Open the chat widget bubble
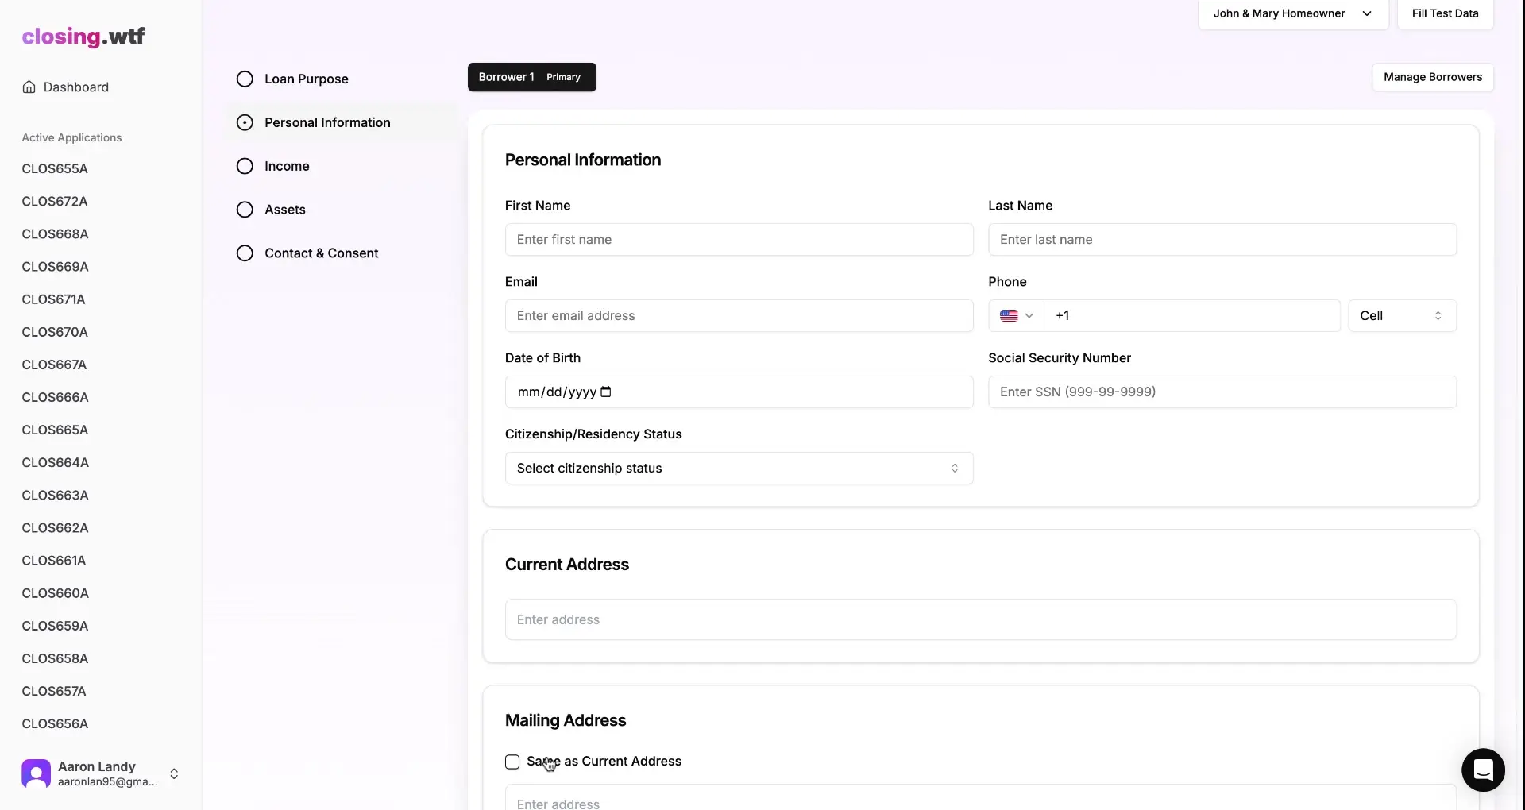The image size is (1525, 810). (1483, 769)
